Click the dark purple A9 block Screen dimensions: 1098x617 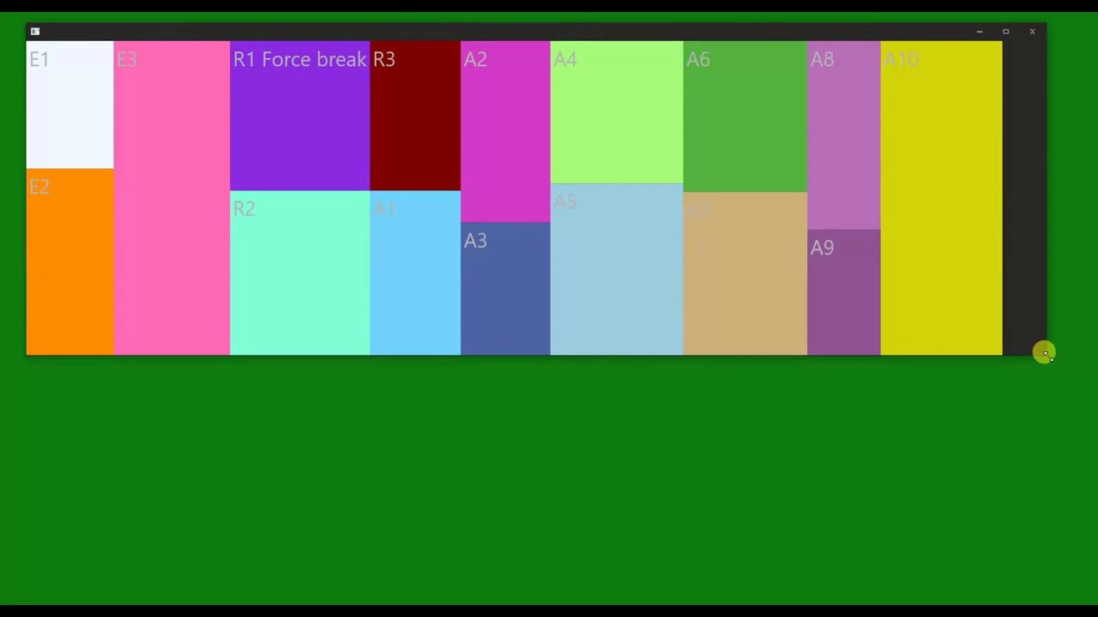(843, 292)
